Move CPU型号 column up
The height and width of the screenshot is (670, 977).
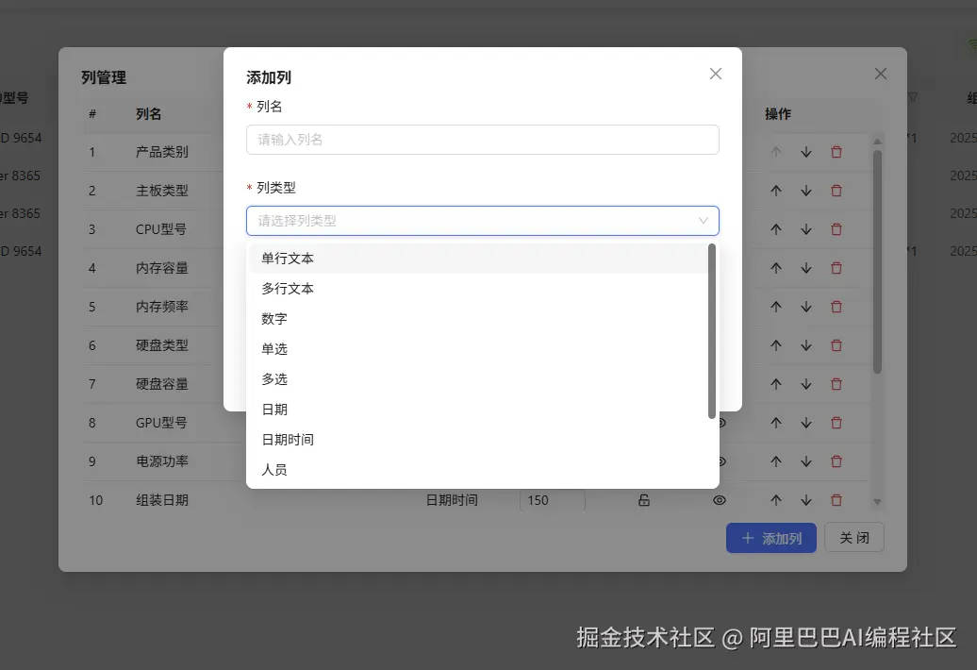point(776,229)
